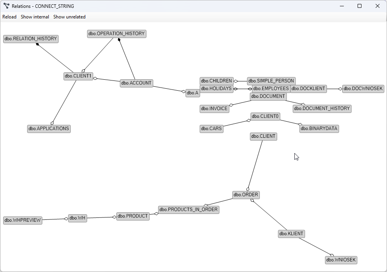Select the dbo.ACCOUNT table node

(x=137, y=83)
